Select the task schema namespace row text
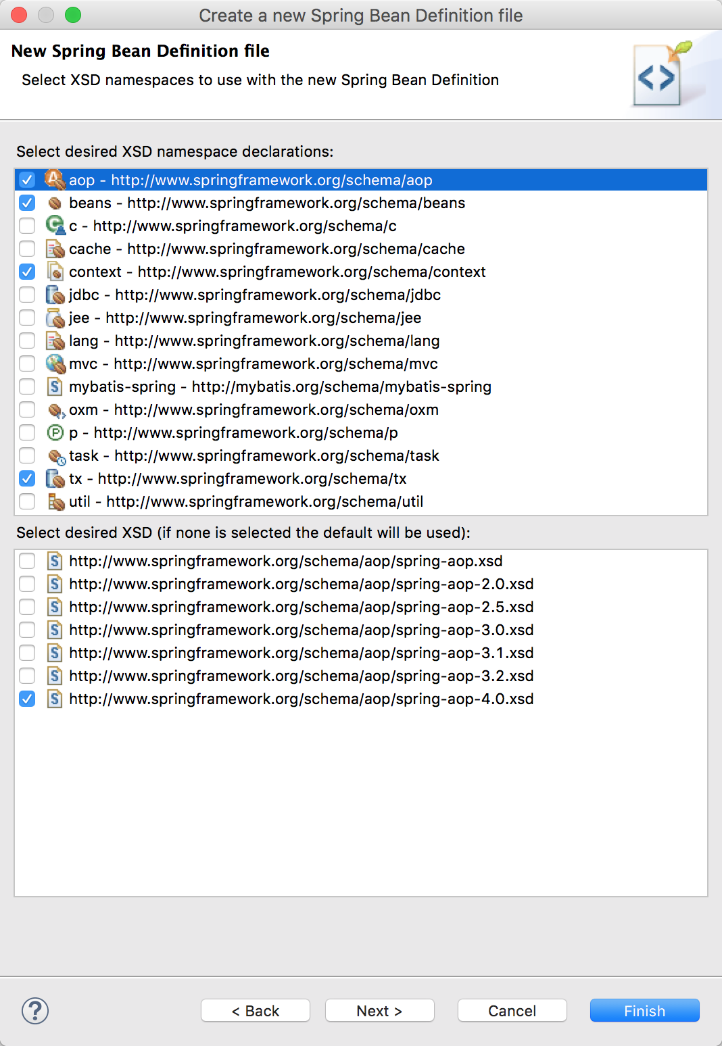 pos(254,455)
